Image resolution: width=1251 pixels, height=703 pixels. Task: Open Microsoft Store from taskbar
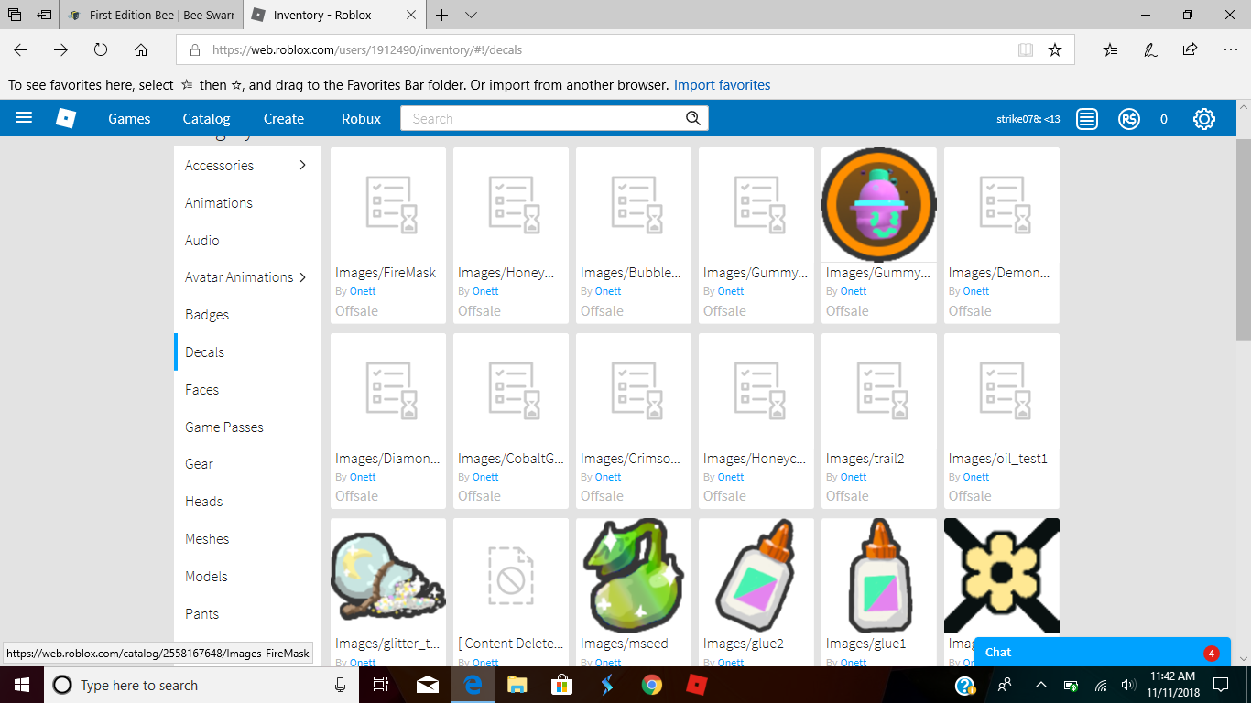(562, 685)
